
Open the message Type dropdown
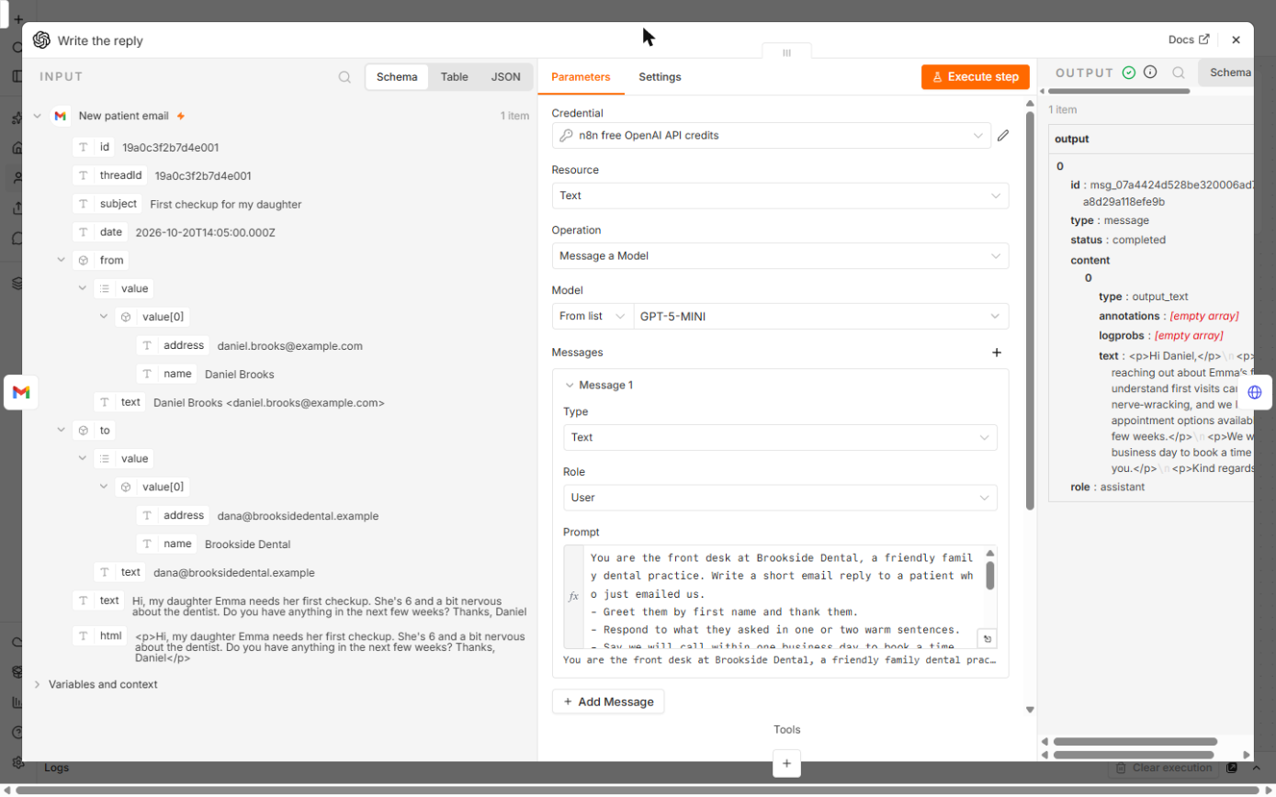780,437
